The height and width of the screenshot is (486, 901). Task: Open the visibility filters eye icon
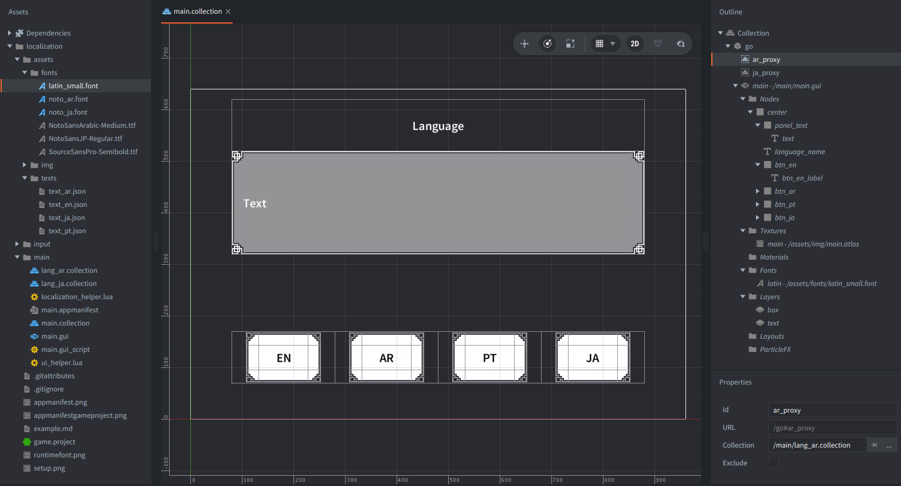(x=680, y=44)
